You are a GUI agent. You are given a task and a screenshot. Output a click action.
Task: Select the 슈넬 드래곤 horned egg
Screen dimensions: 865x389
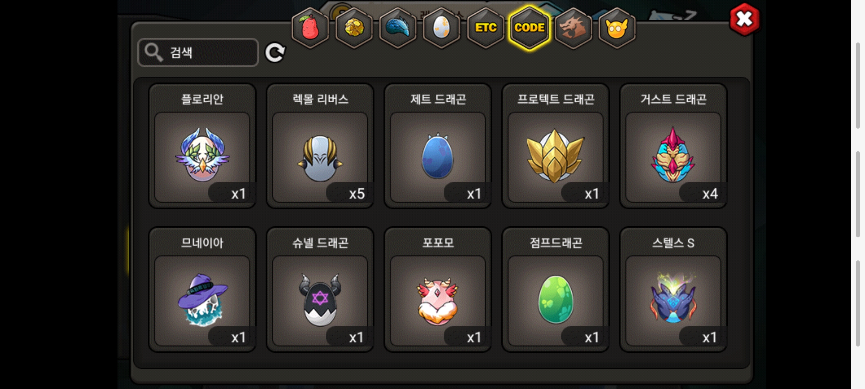coord(320,289)
